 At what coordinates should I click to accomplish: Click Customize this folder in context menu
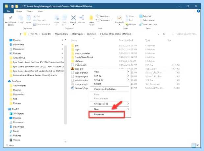105,89
